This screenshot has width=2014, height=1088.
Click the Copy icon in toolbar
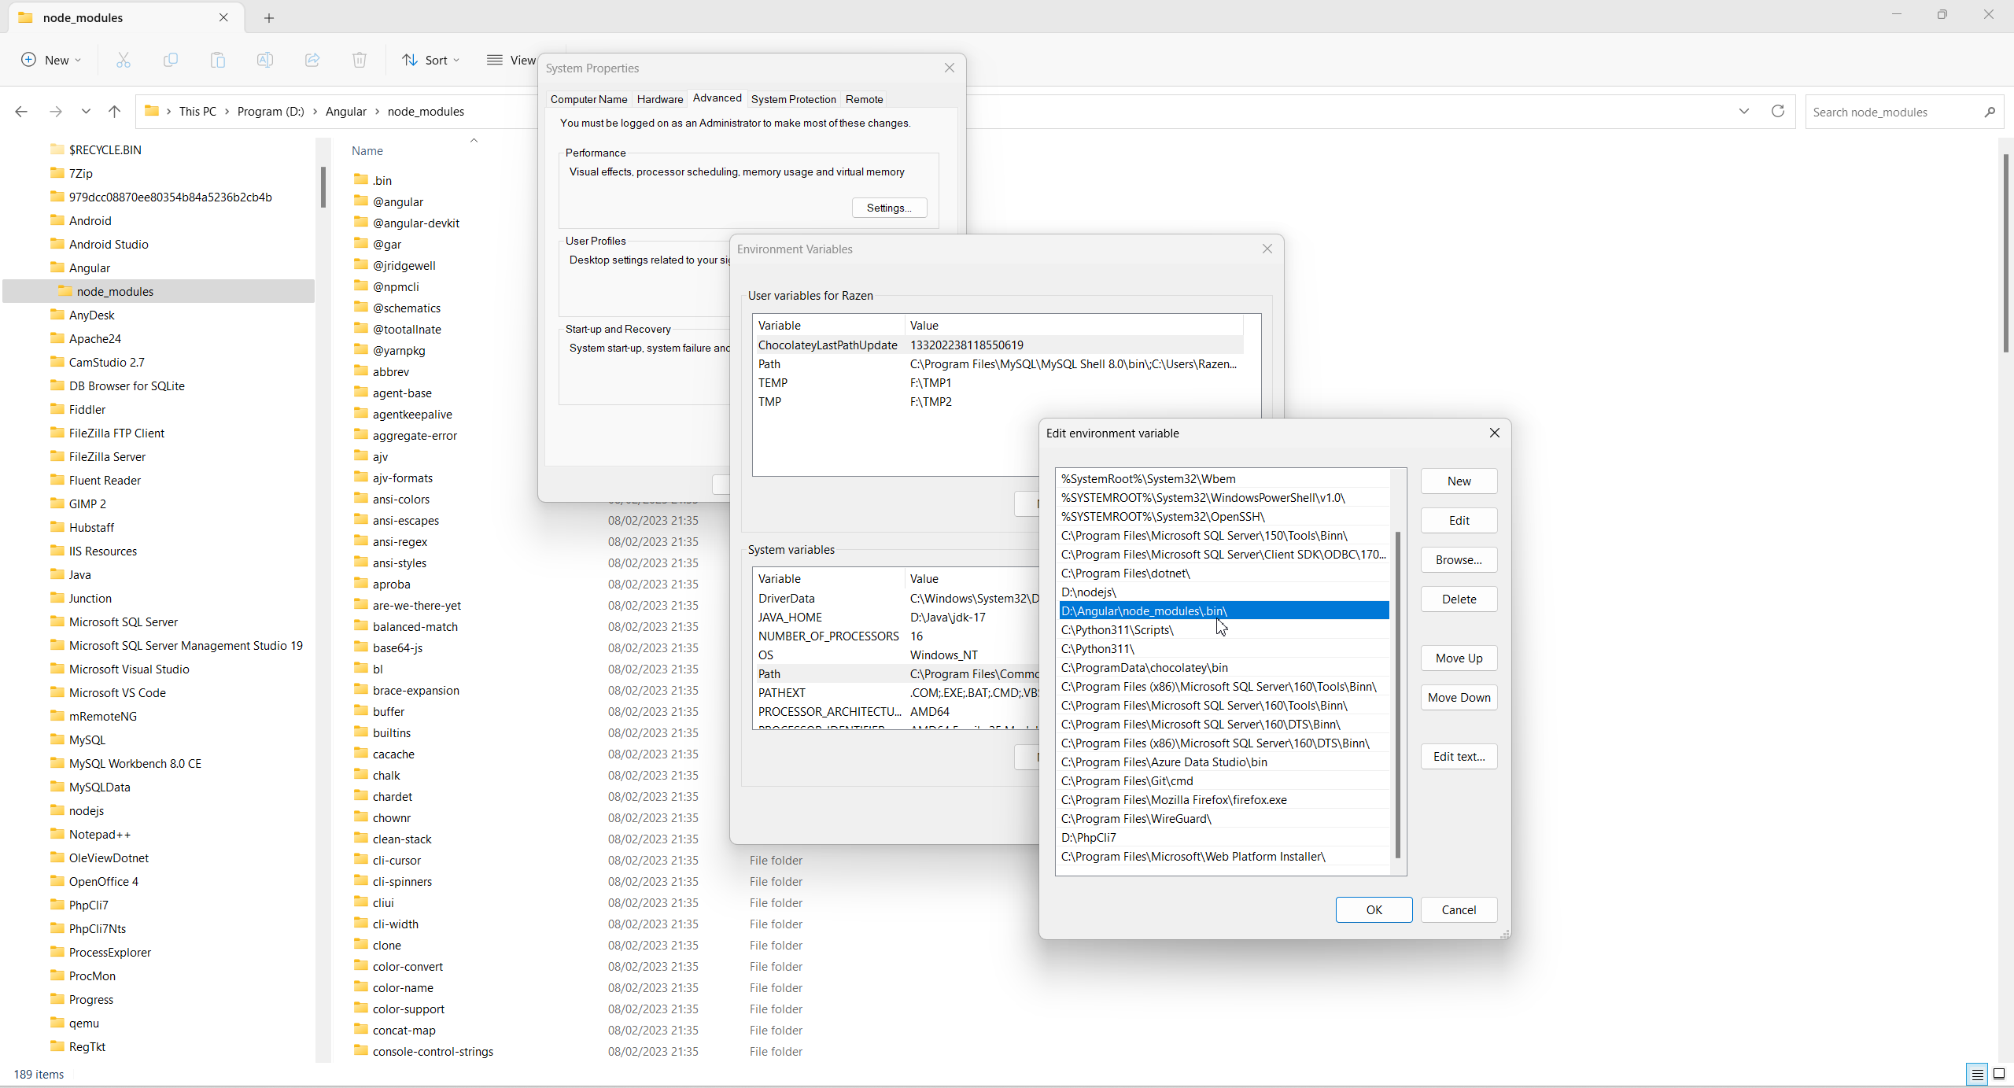[171, 60]
